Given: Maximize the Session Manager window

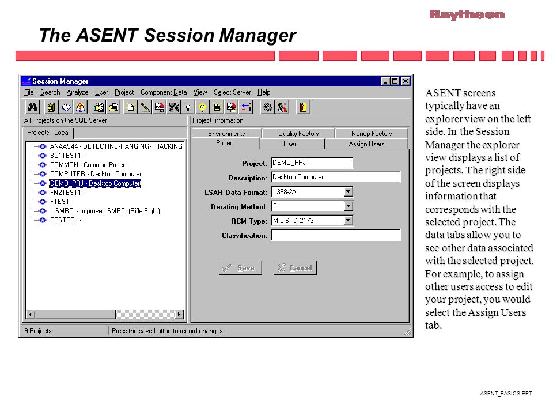Looking at the screenshot, I should coord(395,81).
